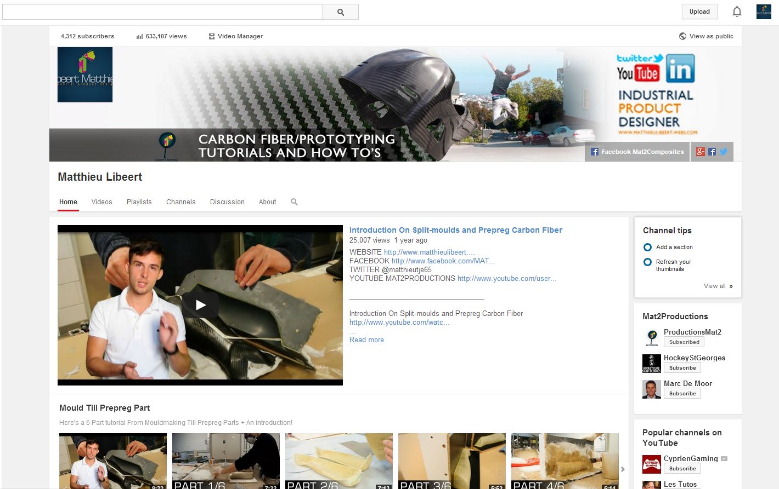Open the Video Manager
779x489 pixels.
(x=235, y=36)
